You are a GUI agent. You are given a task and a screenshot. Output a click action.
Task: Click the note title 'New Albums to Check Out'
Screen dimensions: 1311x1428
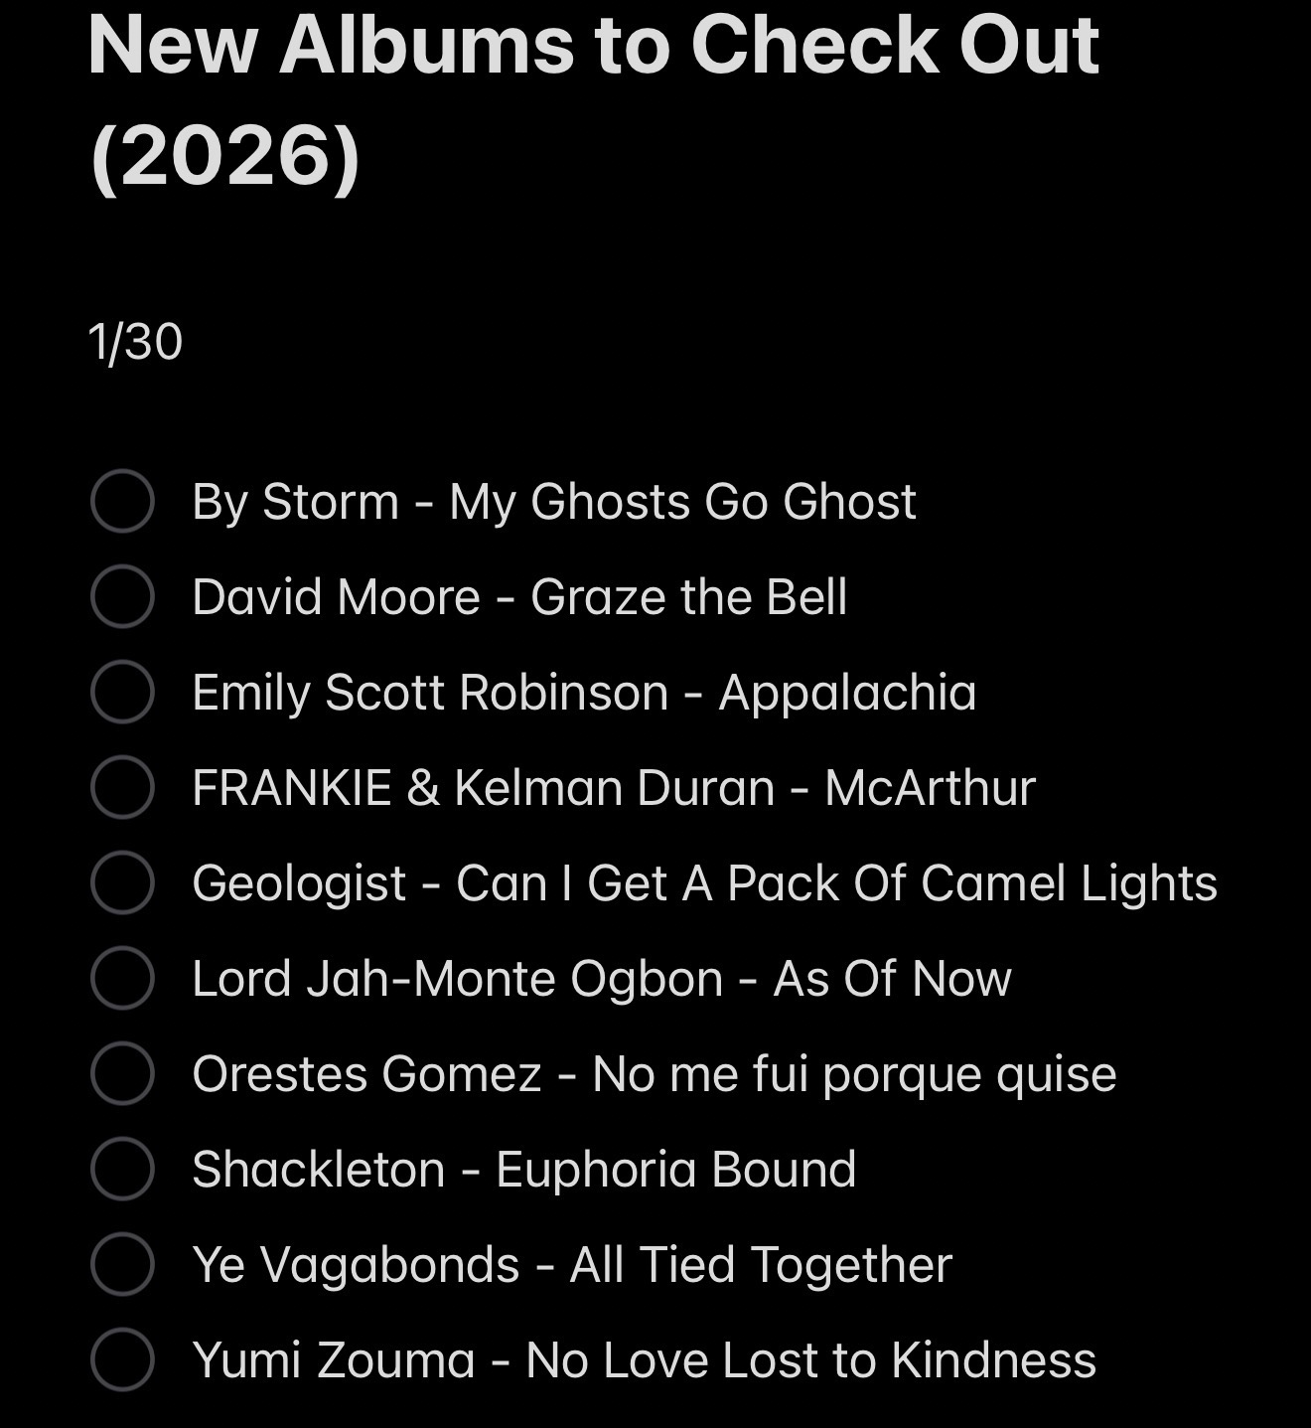pyautogui.click(x=593, y=46)
